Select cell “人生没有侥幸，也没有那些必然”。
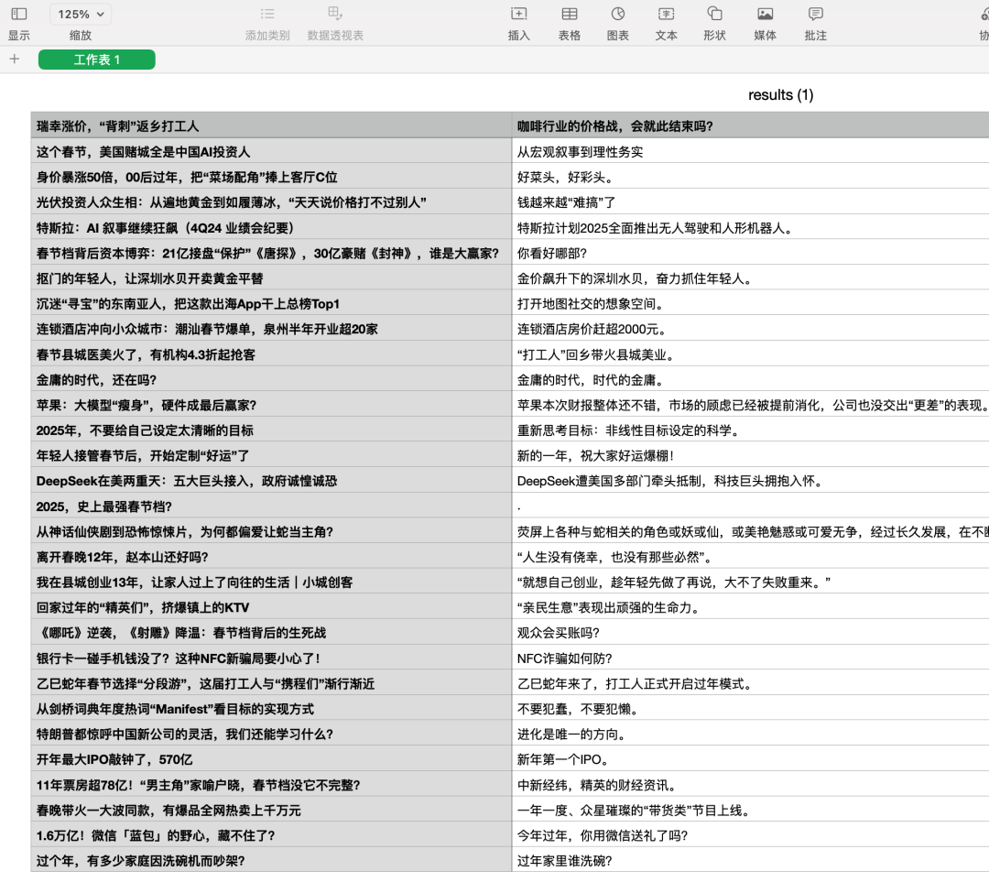This screenshot has width=989, height=882. 751,557
